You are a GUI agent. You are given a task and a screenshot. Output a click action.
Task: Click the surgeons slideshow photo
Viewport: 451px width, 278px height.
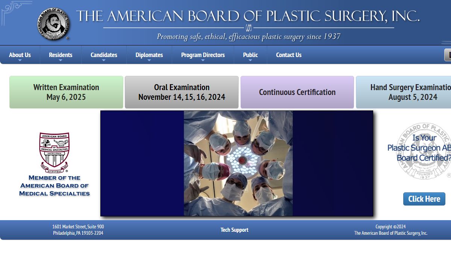(238, 163)
